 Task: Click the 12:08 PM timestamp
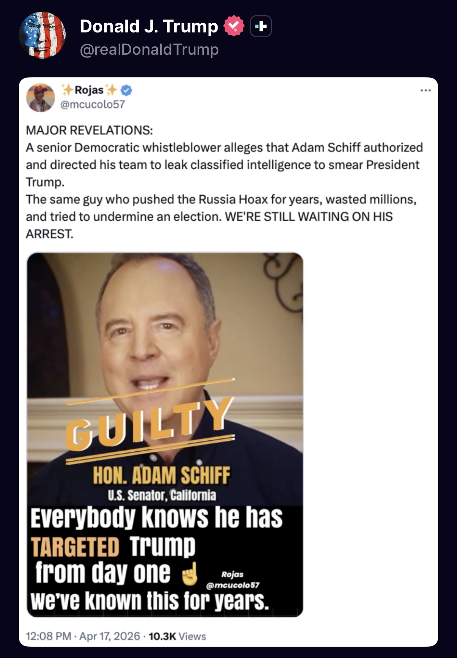(48, 636)
